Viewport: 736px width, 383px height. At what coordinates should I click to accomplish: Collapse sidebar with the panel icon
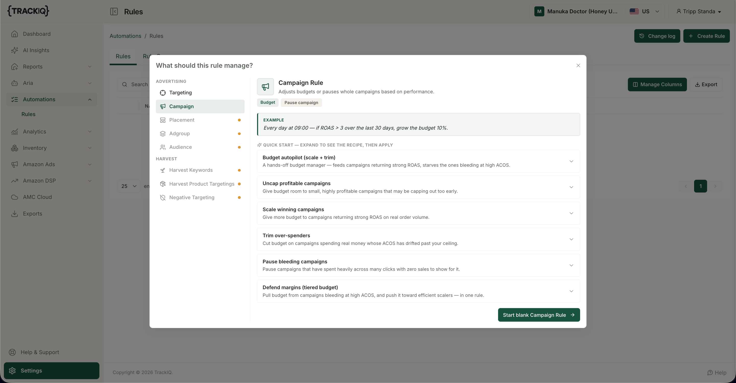114,12
